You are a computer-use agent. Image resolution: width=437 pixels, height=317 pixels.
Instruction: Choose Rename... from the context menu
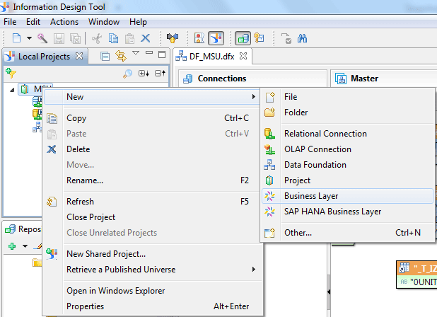click(151, 180)
